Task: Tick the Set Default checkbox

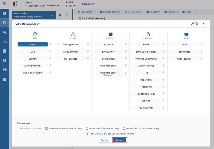Action: (88, 134)
